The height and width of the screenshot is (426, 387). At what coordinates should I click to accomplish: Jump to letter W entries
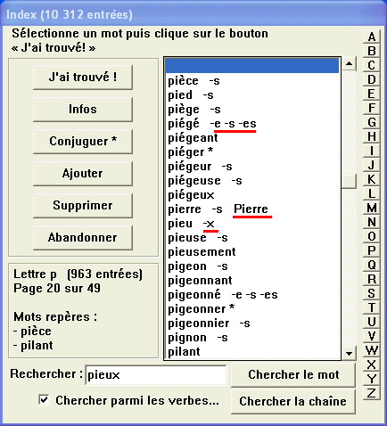(371, 350)
